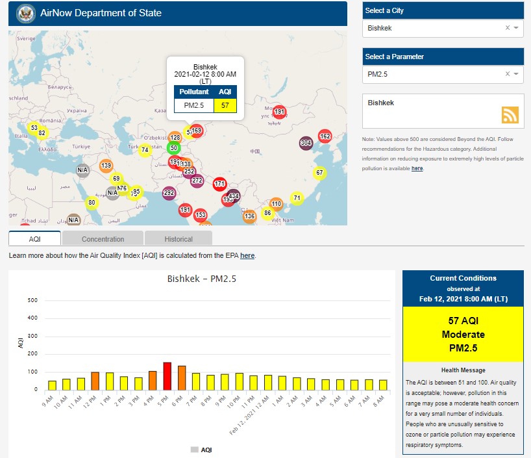Switch to the Historical tab

pos(178,239)
